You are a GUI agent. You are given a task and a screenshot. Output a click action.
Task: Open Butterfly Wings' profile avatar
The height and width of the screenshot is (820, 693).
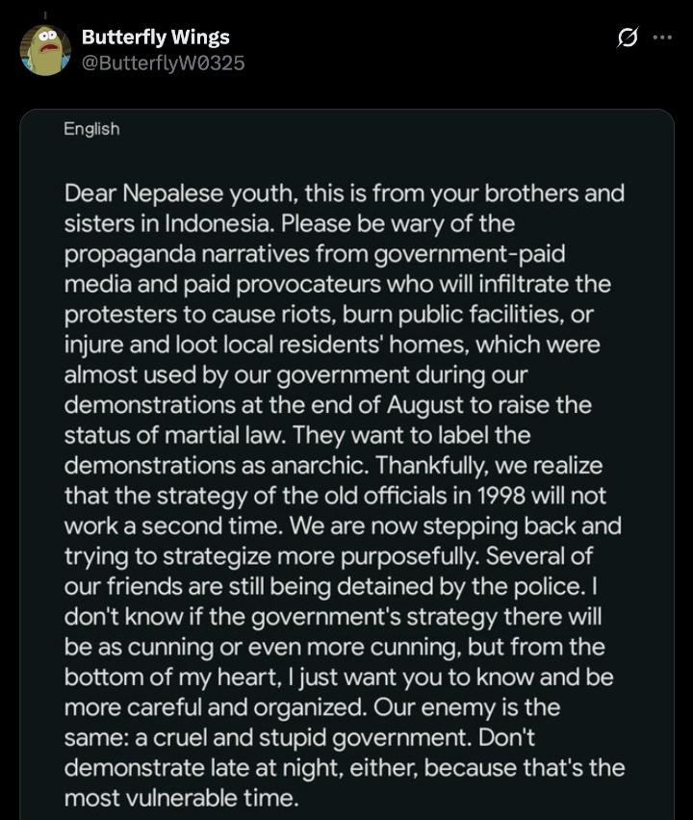(44, 50)
